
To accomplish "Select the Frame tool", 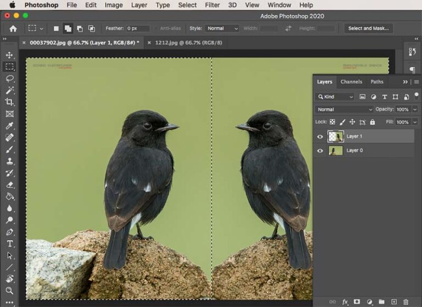I will point(10,114).
